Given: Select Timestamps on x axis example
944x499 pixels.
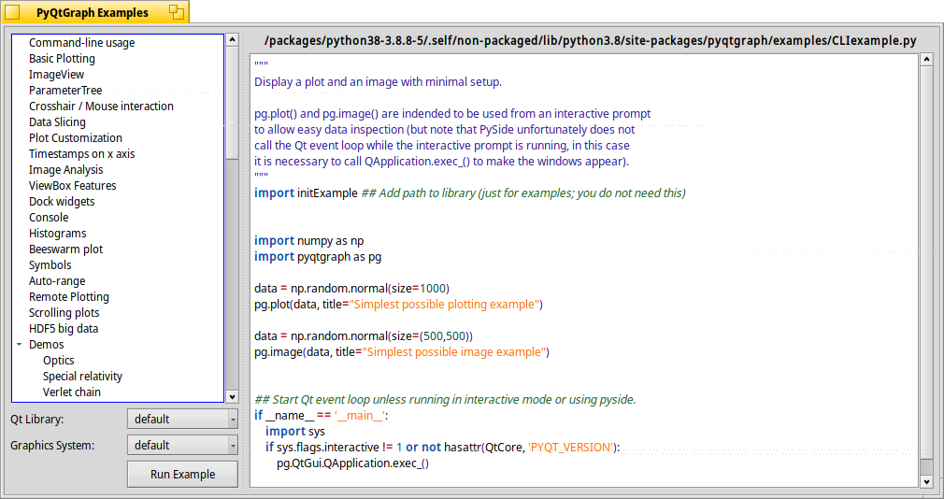Looking at the screenshot, I should (x=82, y=153).
